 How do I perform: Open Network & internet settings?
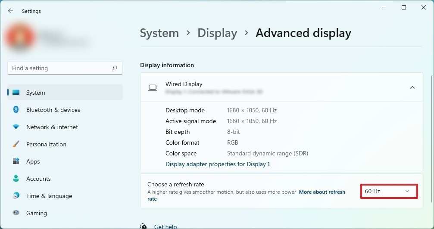[65, 127]
